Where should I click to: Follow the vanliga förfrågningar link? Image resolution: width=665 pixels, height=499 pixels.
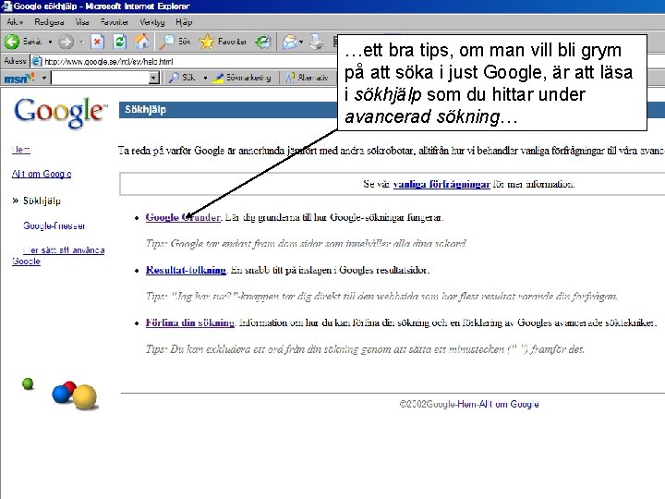[441, 184]
